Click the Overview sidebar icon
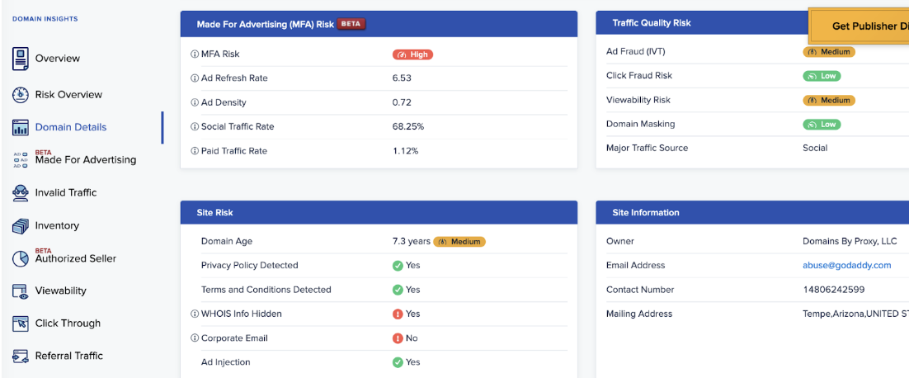Viewport: 909px width, 378px height. pos(21,59)
